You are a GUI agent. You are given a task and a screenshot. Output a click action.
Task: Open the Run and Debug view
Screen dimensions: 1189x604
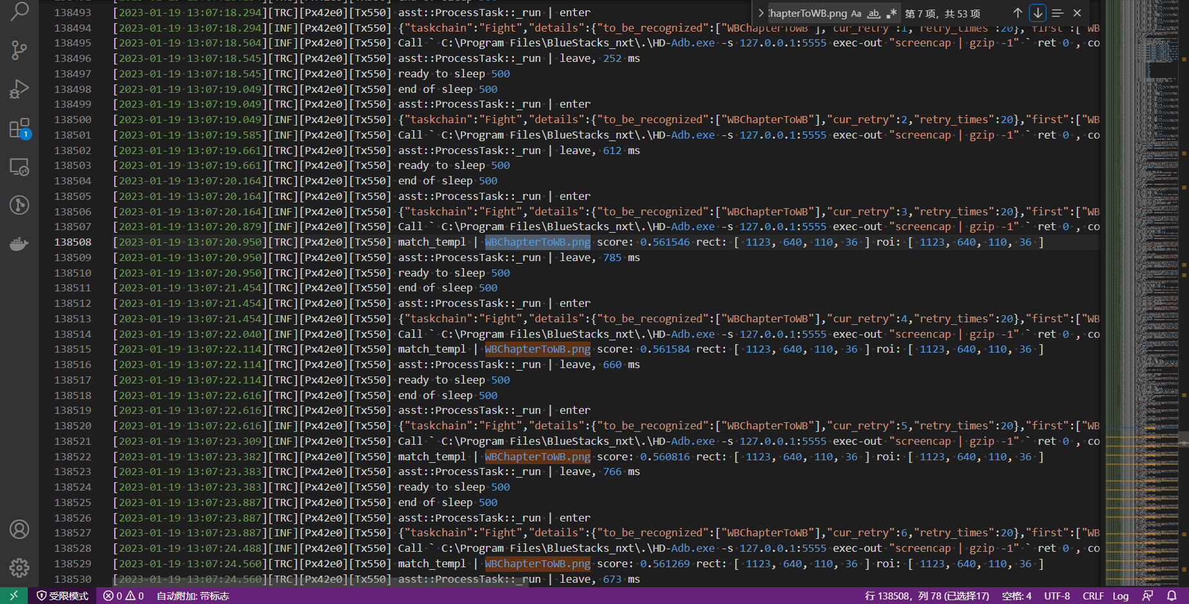click(19, 89)
